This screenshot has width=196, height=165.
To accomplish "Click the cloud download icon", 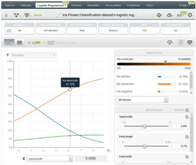I will [159, 15].
